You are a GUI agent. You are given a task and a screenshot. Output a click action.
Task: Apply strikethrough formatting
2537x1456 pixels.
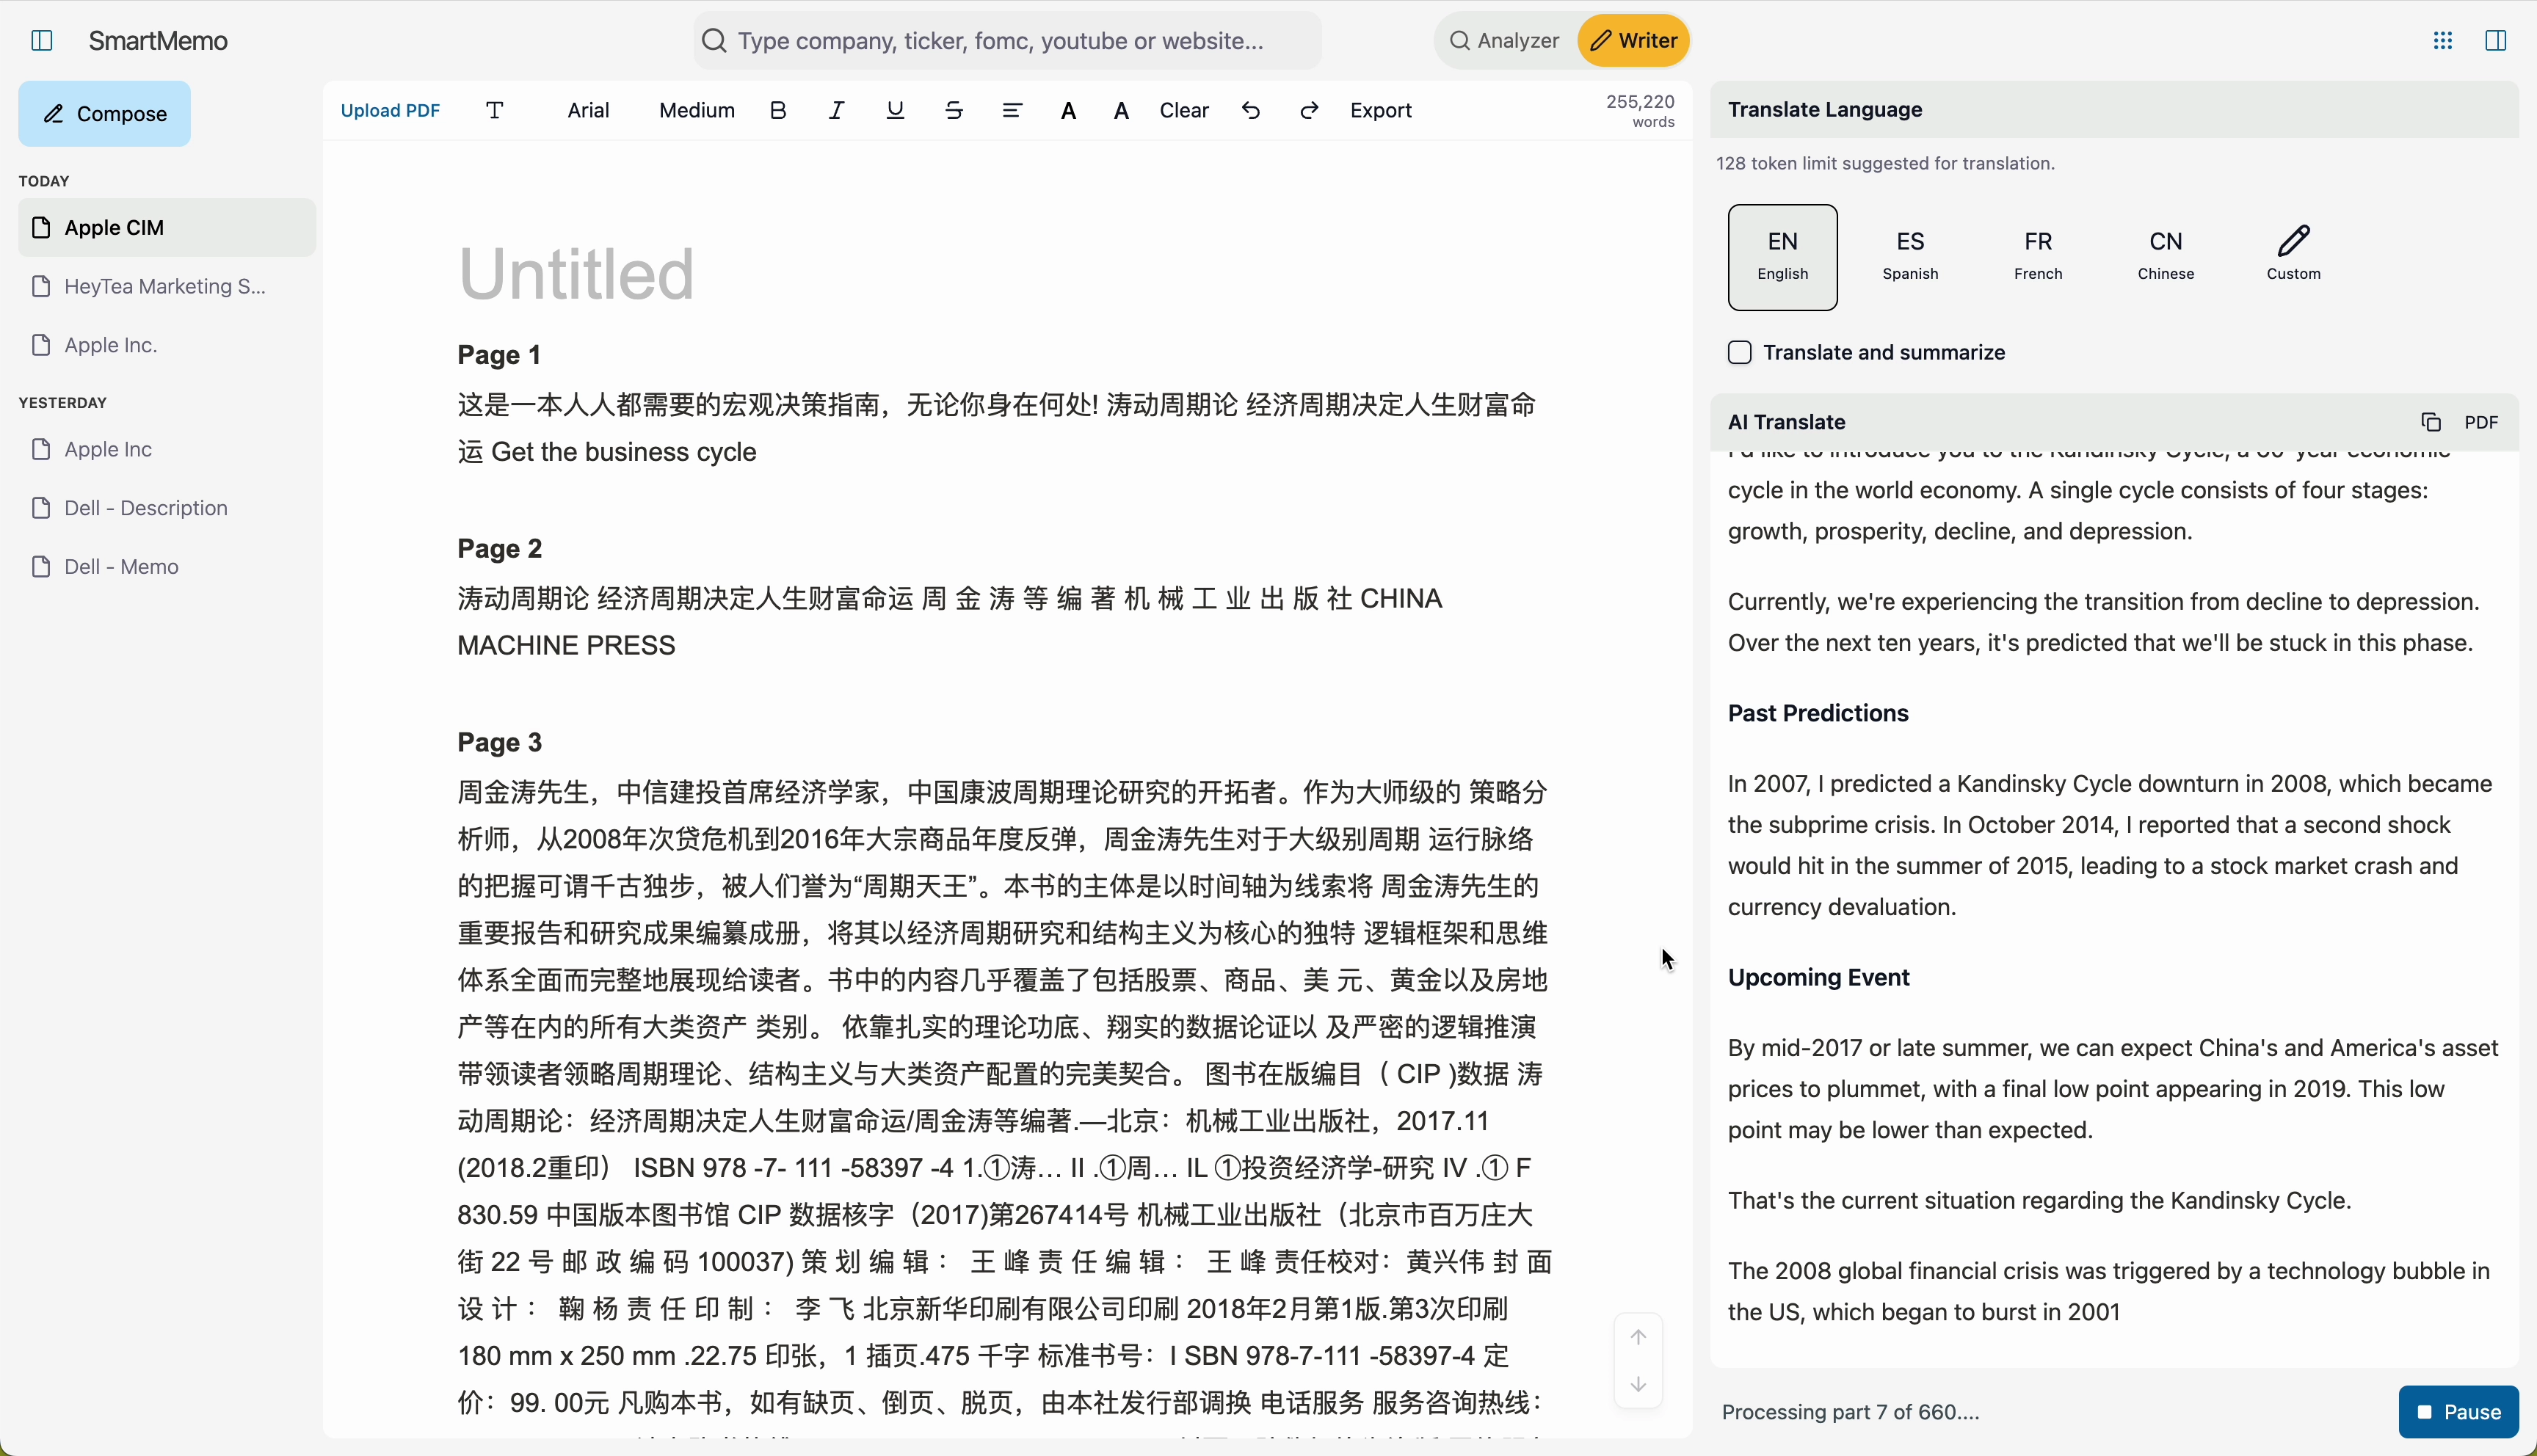[954, 111]
